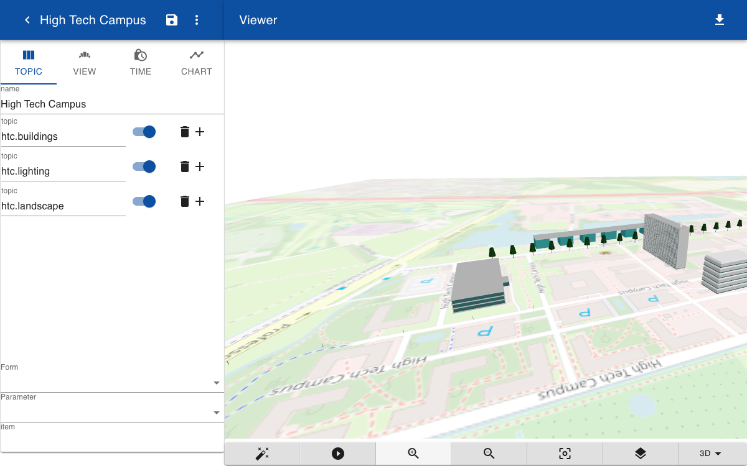Add a topic after htc.lighting

tap(200, 167)
